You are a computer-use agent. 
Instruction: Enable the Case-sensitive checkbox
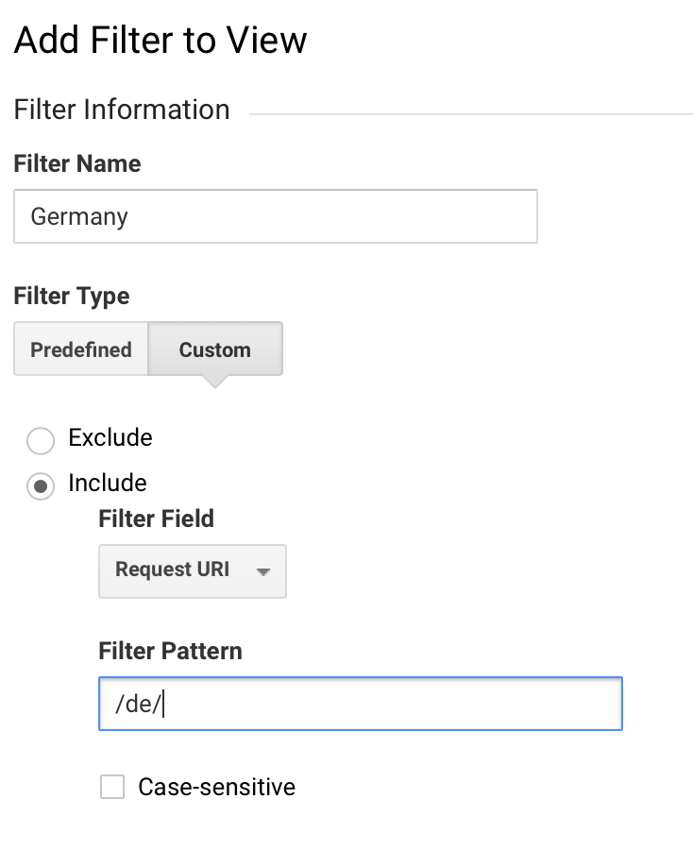[112, 787]
